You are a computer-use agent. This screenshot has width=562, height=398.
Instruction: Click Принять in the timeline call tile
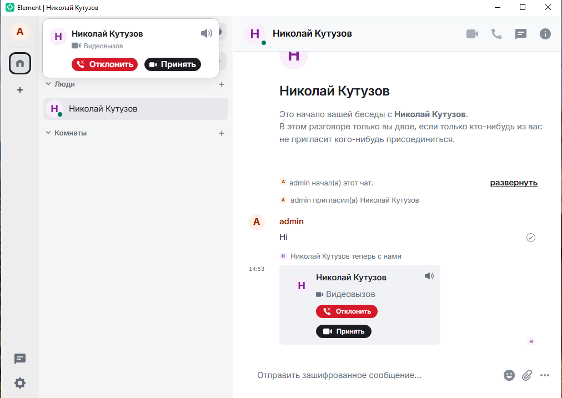click(344, 331)
